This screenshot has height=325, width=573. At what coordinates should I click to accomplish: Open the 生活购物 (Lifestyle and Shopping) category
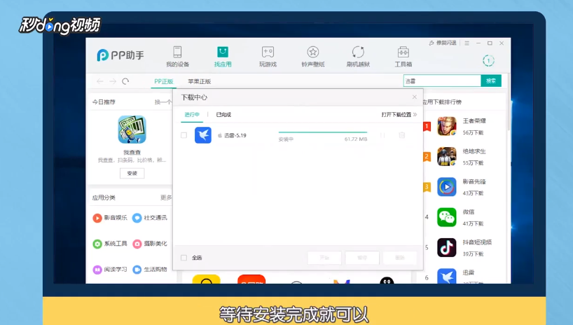click(150, 270)
